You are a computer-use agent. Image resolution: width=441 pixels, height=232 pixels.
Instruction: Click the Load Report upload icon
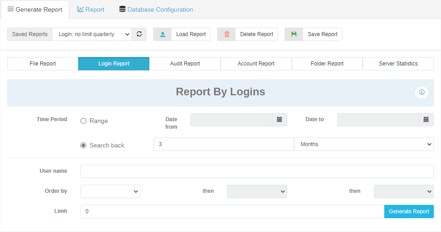click(x=163, y=34)
